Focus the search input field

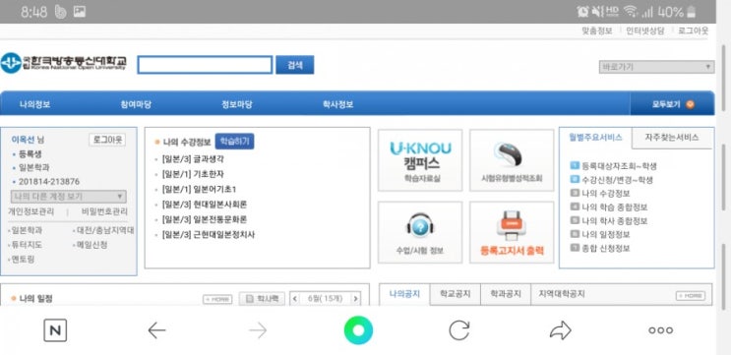(205, 65)
